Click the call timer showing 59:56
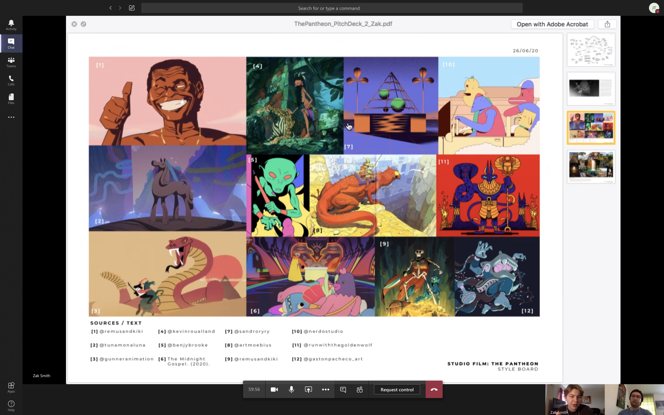Image resolution: width=664 pixels, height=415 pixels. tap(254, 389)
